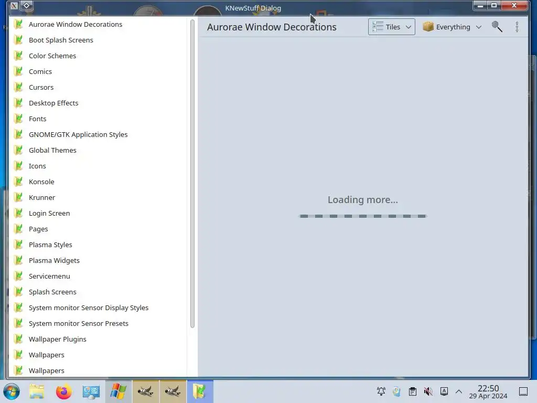This screenshot has width=537, height=403.
Task: Click the Pages folder icon
Action: point(18,229)
